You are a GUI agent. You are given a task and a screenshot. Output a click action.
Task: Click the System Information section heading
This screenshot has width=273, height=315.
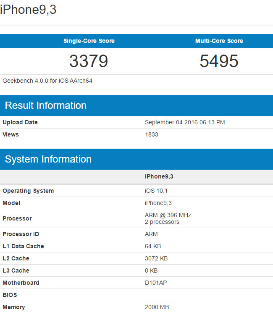[x=48, y=159]
